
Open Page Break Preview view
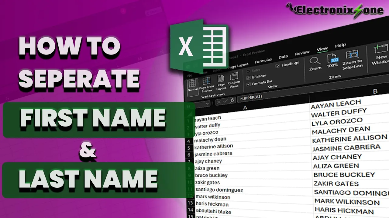tap(207, 85)
